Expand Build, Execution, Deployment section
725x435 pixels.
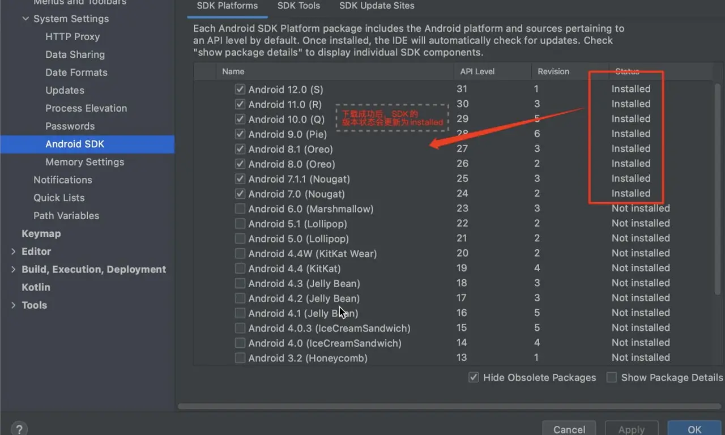pos(14,270)
